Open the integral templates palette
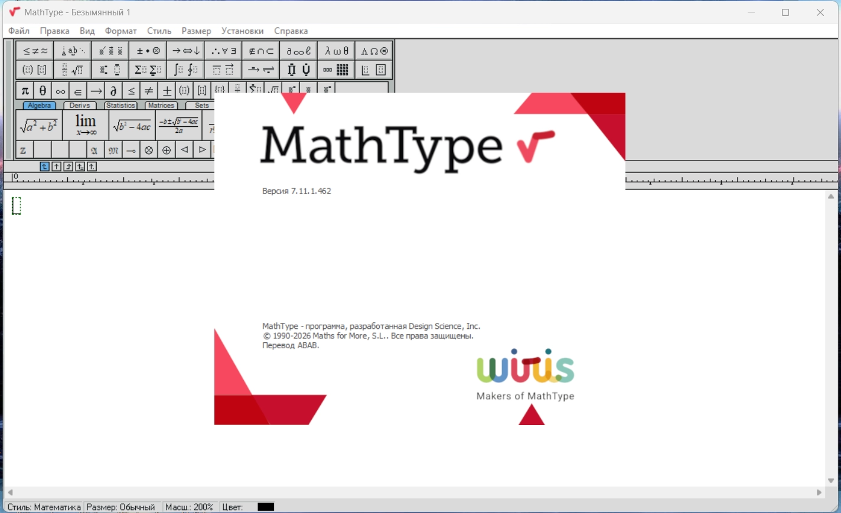Viewport: 841px width, 513px height. (185, 70)
